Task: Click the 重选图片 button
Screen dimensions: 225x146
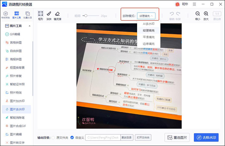Action: pyautogui.click(x=177, y=138)
